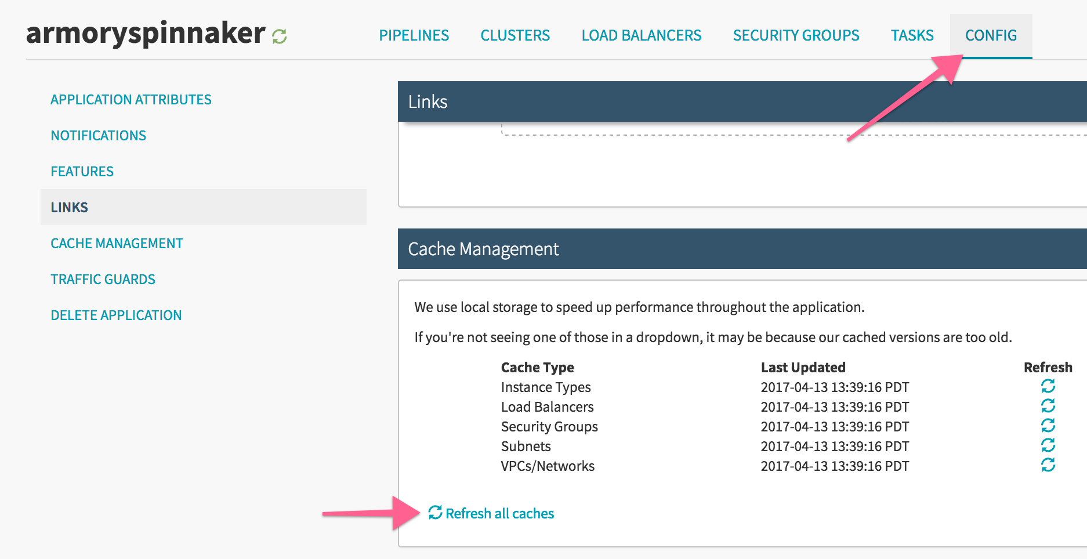Refresh the Security Groups cache
This screenshot has width=1087, height=559.
[1048, 426]
